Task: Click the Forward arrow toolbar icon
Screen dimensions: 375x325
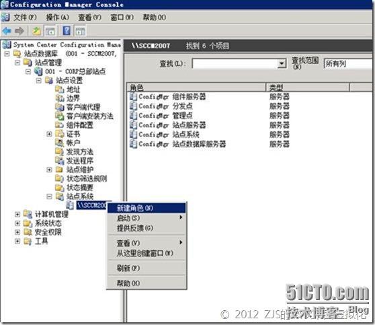Action: pyautogui.click(x=19, y=31)
